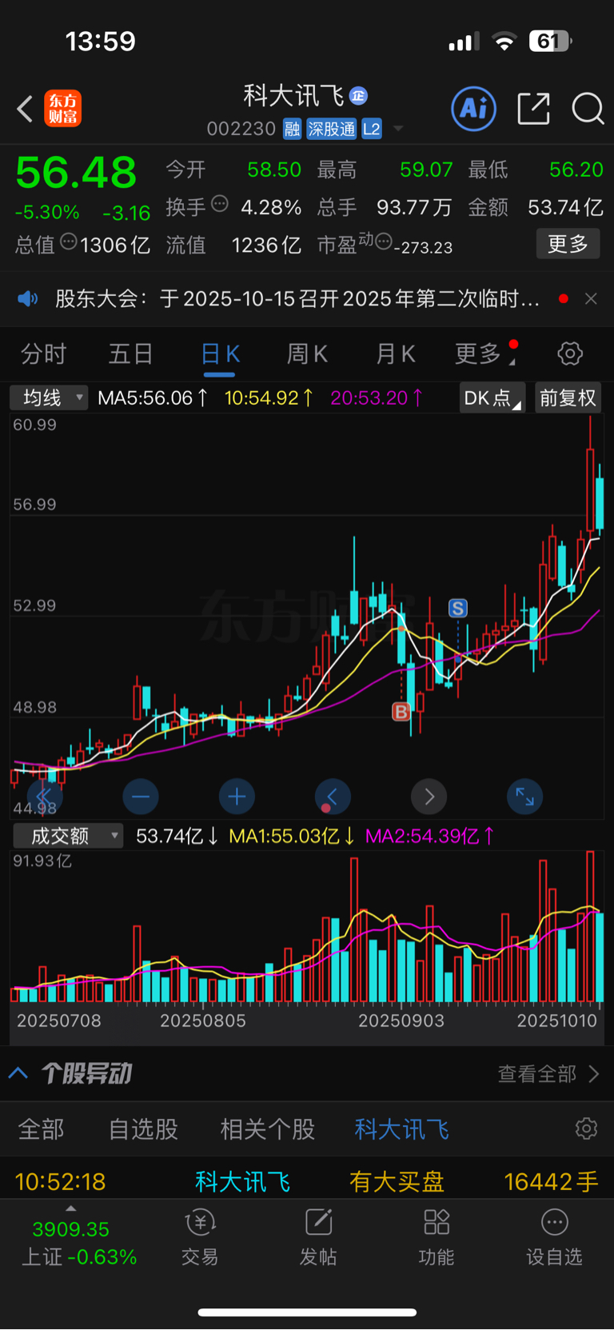Tap the 20250903 date axis label
The width and height of the screenshot is (614, 1330).
tap(401, 1020)
